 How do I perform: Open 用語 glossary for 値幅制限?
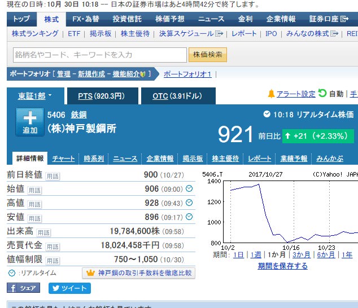53,261
